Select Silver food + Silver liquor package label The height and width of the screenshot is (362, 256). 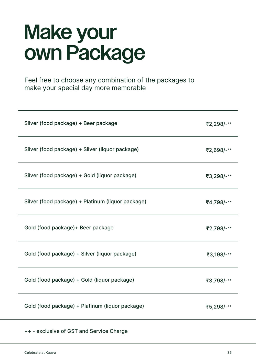pyautogui.click(x=81, y=150)
